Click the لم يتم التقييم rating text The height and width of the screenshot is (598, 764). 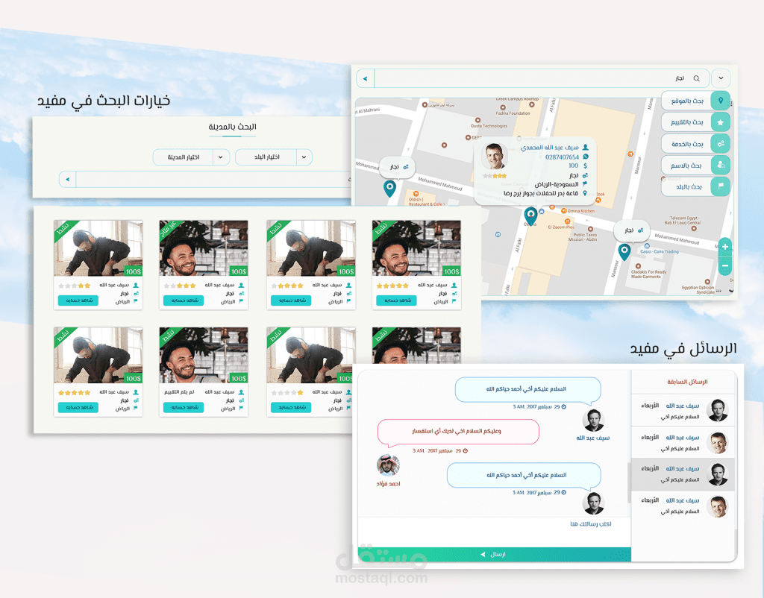click(x=179, y=392)
